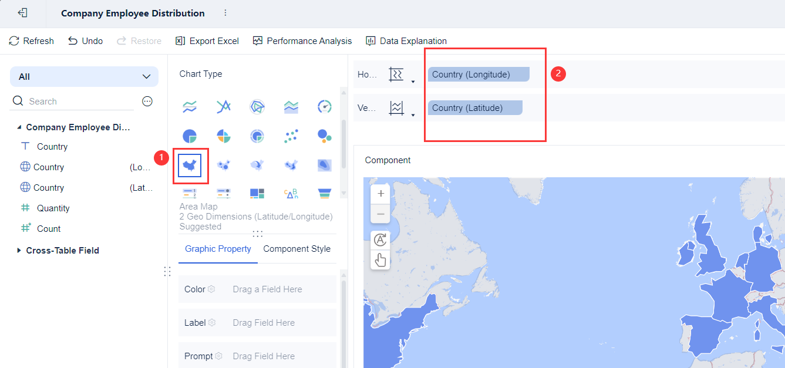The width and height of the screenshot is (785, 368).
Task: Switch to the Component Style tab
Action: [297, 249]
